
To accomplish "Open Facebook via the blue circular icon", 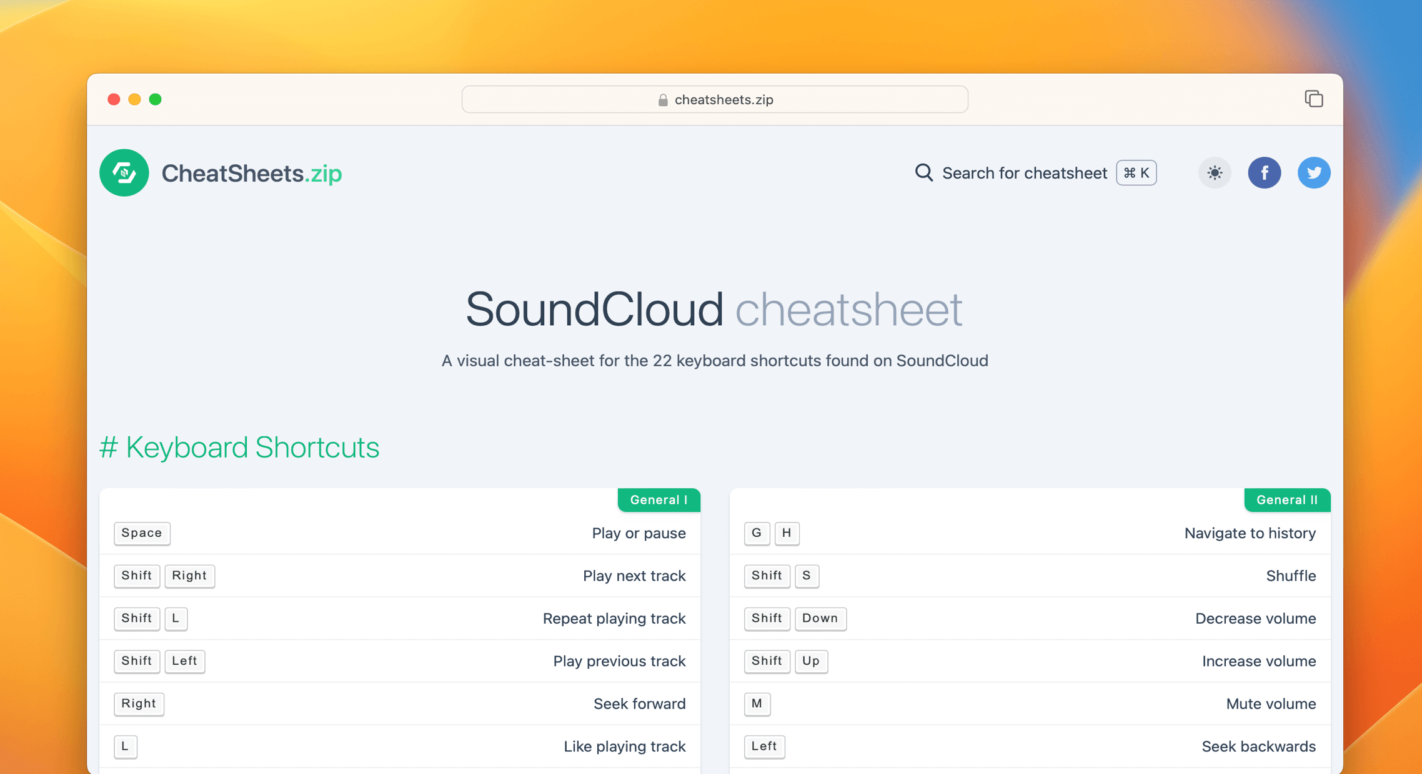I will [1265, 173].
